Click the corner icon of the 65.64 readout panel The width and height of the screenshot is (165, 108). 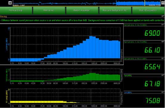[x=163, y=58]
